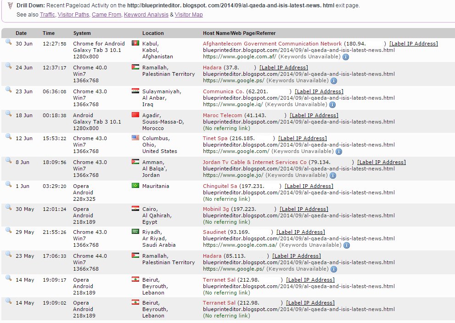The image size is (455, 323).
Task: Open the Keyword Analysis link
Action: [x=146, y=15]
